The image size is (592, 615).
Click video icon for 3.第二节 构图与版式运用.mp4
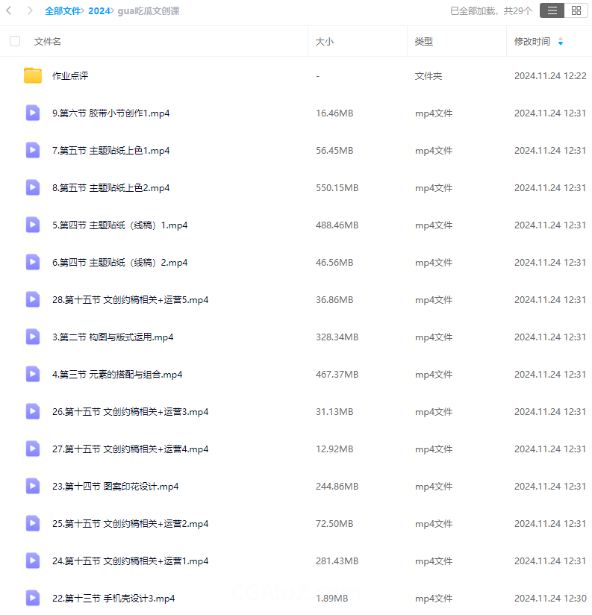point(33,337)
